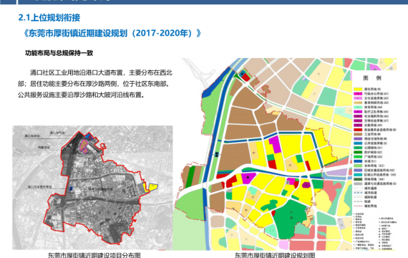Click the caption 东莞市厚街镇近期建设项目分布图
Viewport: 408px width, 258px height.
tap(94, 255)
